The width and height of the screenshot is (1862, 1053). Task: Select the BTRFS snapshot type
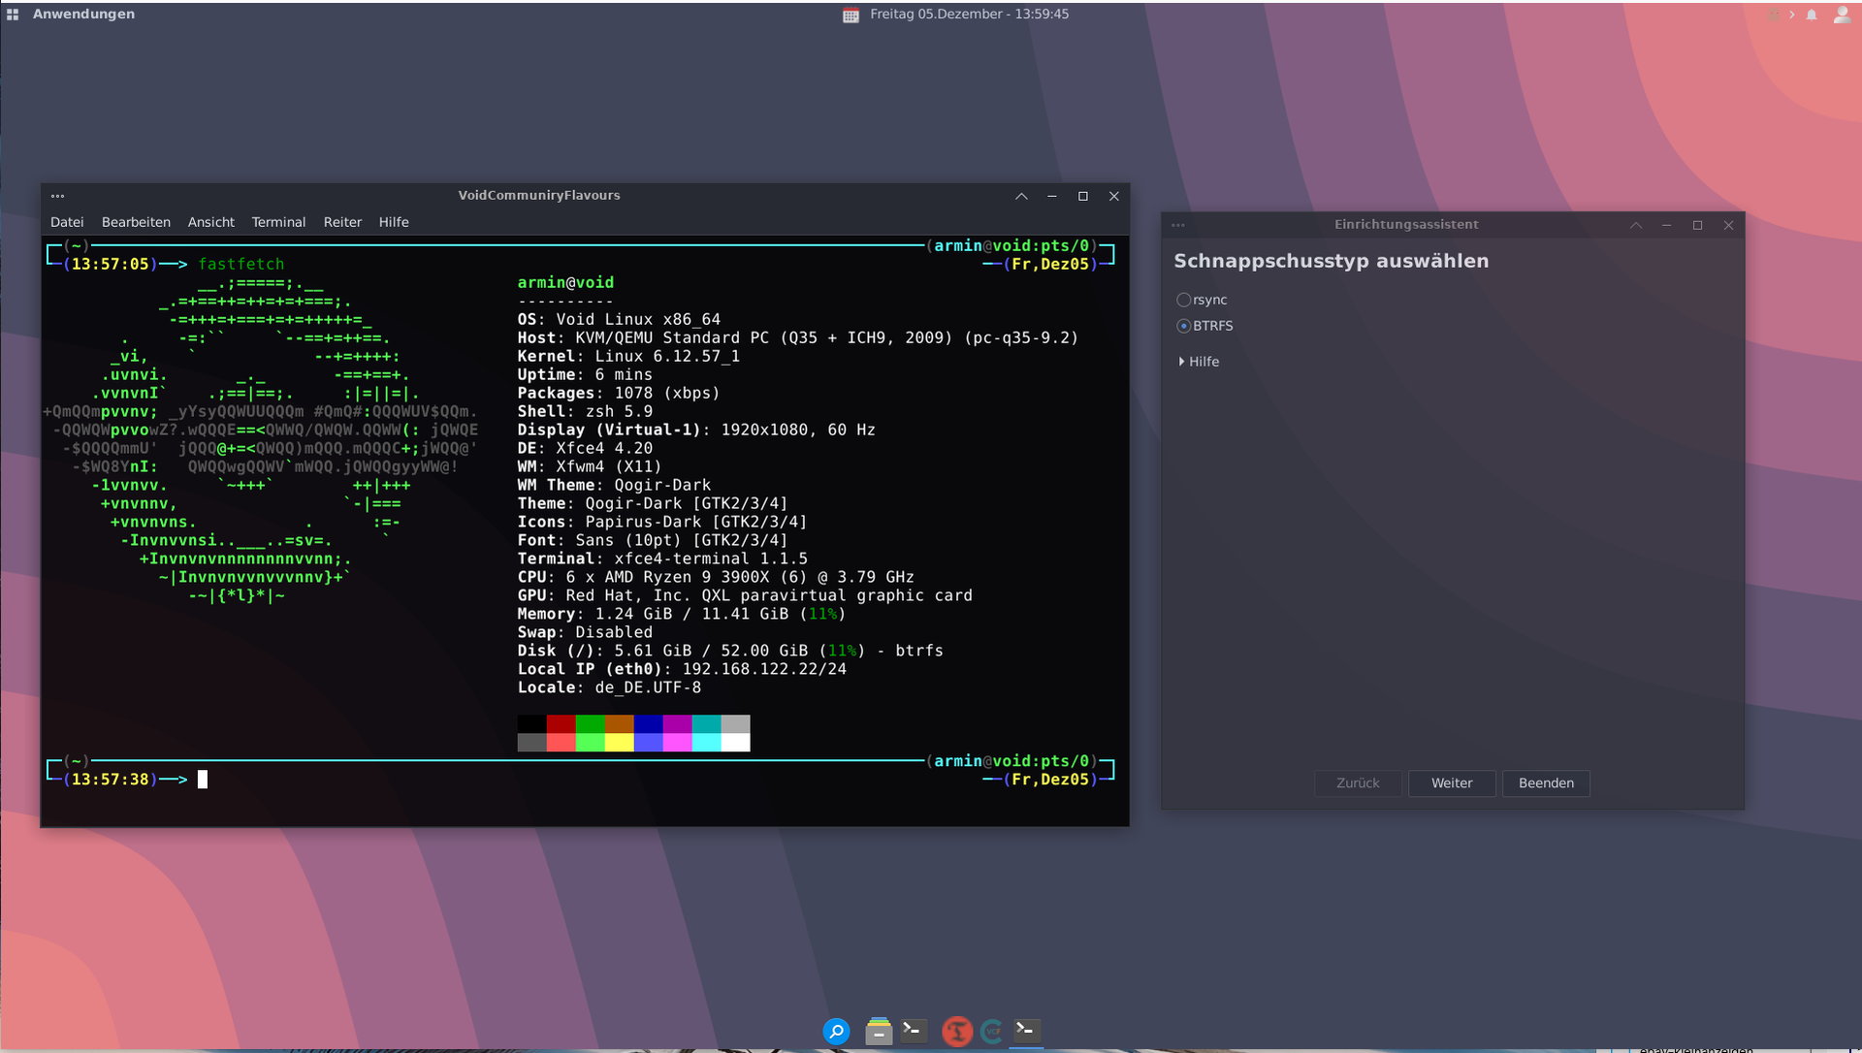coord(1183,326)
